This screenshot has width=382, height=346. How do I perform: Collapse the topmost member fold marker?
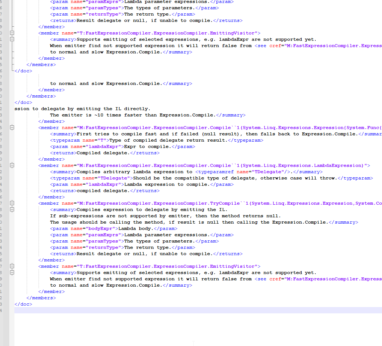[12, 33]
